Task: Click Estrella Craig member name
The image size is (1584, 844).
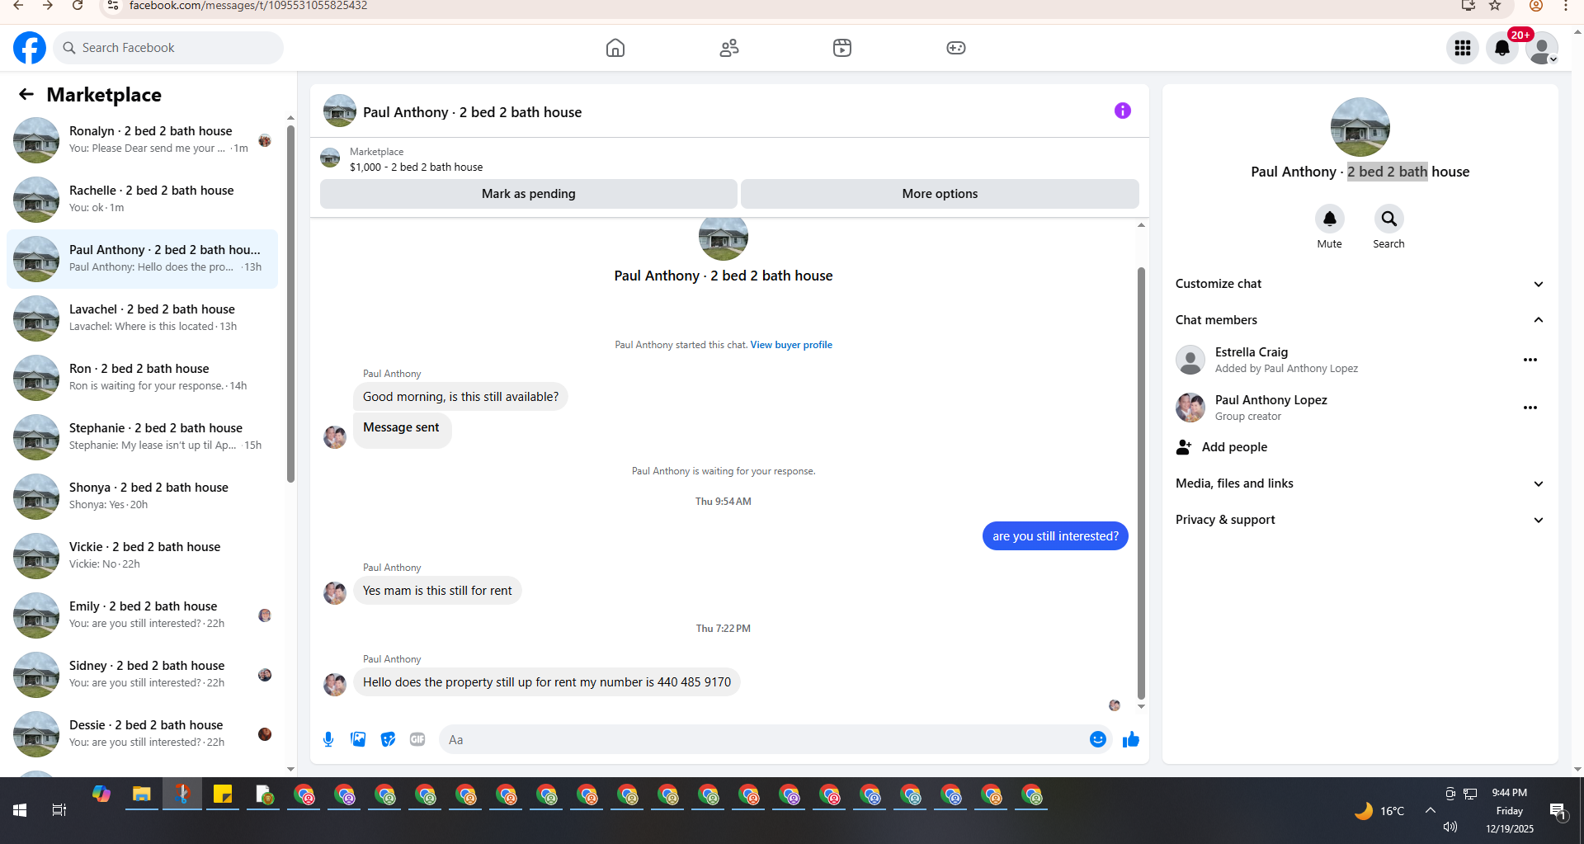Action: 1251,352
